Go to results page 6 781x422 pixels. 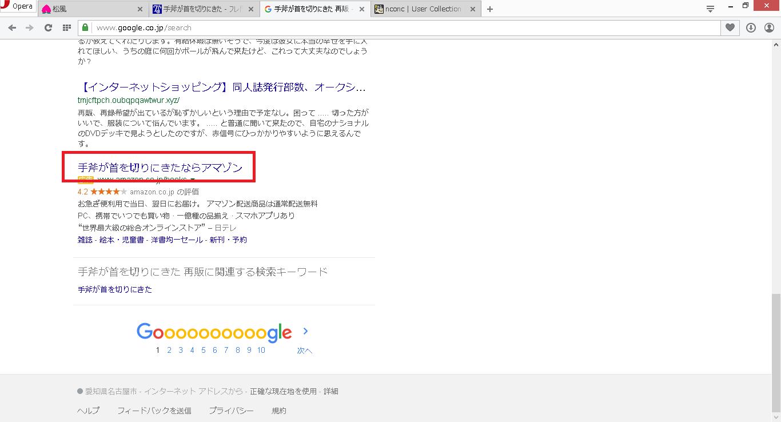coord(215,350)
